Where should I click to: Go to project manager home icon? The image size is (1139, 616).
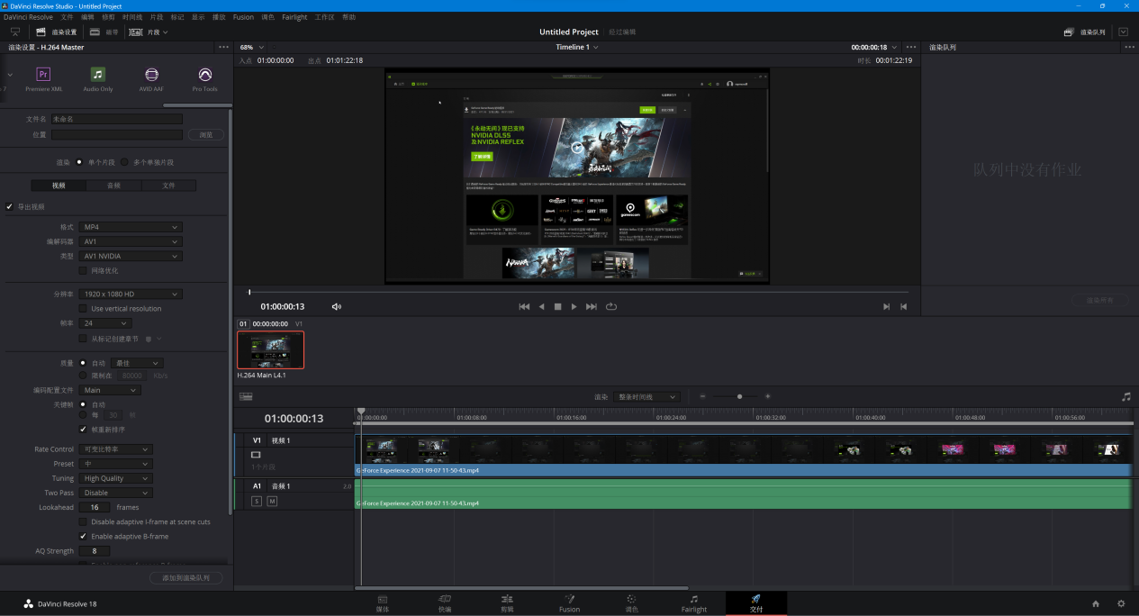[x=1096, y=603]
